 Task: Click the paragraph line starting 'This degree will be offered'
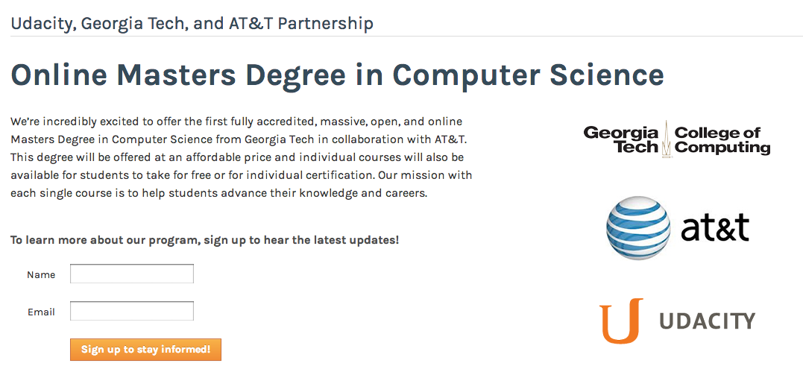pyautogui.click(x=237, y=157)
